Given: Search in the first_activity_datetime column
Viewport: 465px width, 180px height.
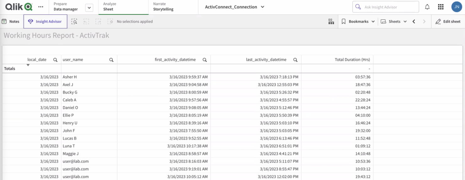Looking at the screenshot, I should [x=205, y=60].
